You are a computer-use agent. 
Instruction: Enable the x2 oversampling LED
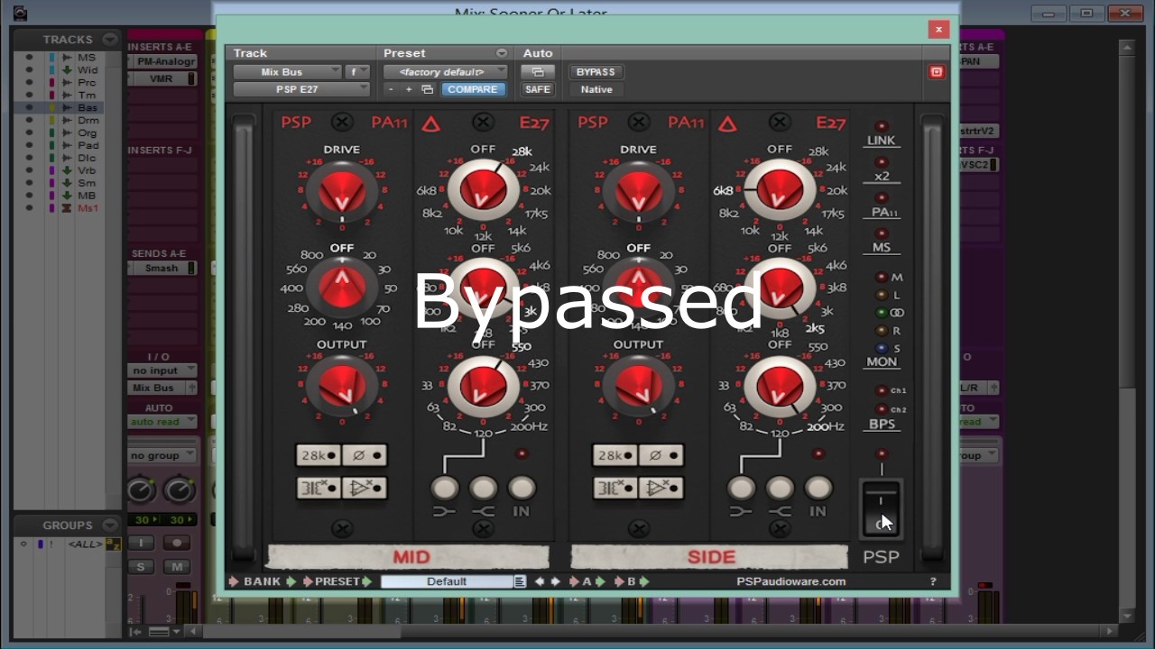point(882,162)
